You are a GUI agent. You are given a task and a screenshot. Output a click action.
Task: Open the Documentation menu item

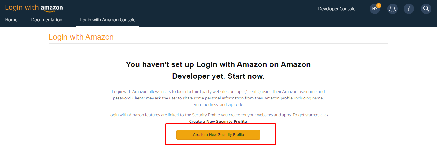[47, 20]
